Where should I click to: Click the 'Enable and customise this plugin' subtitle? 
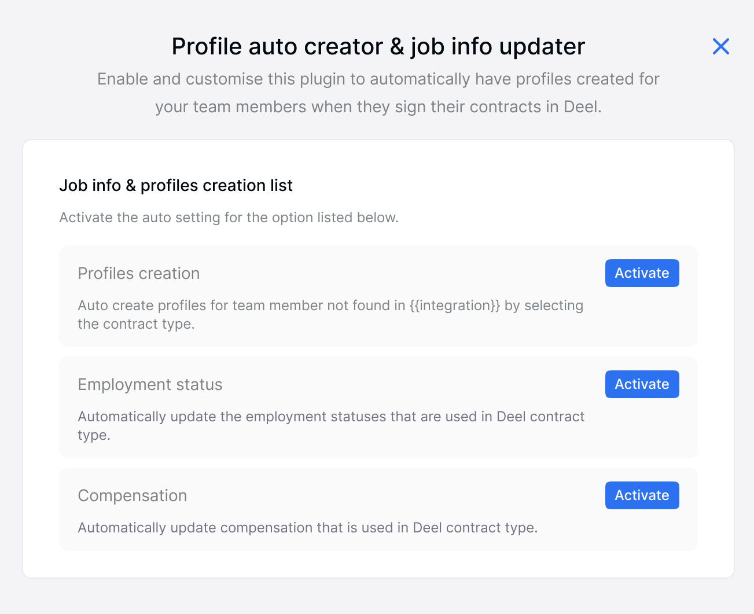(378, 79)
